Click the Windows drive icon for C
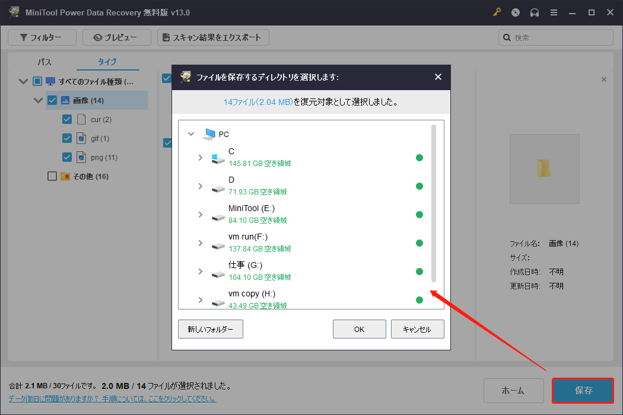The height and width of the screenshot is (415, 623). point(218,159)
